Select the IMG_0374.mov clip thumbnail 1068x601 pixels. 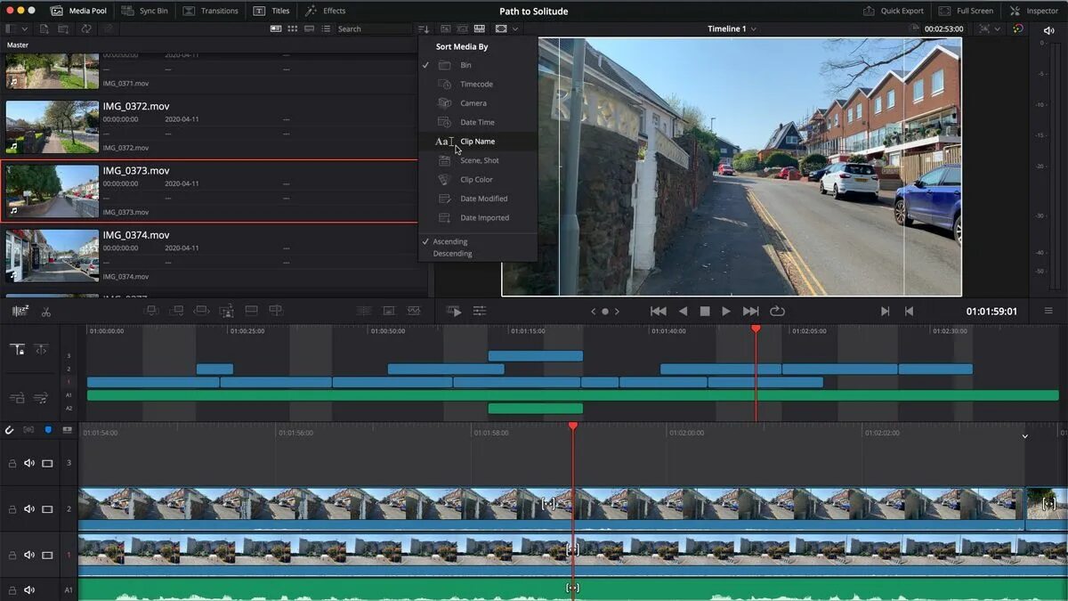52,256
